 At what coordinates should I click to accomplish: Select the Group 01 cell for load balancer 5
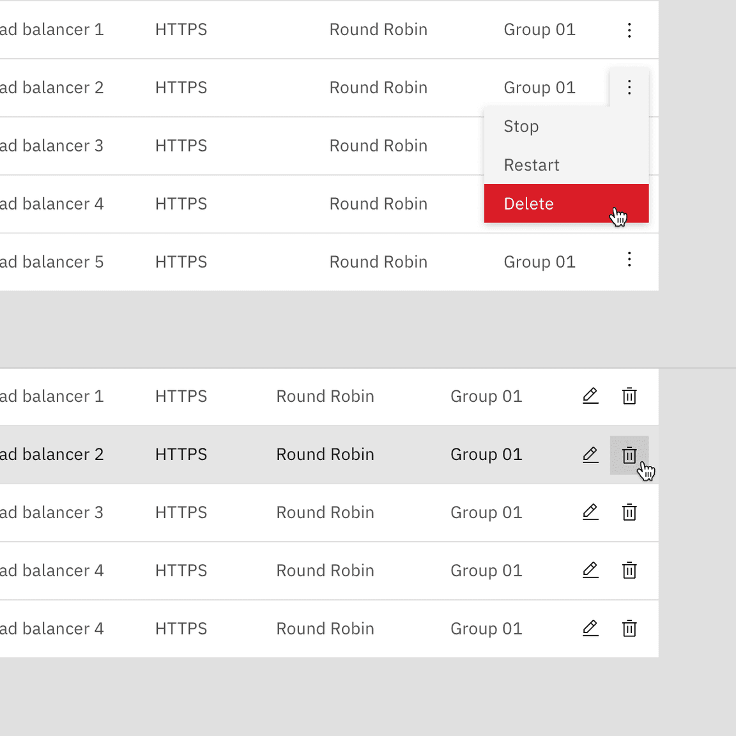click(x=539, y=261)
